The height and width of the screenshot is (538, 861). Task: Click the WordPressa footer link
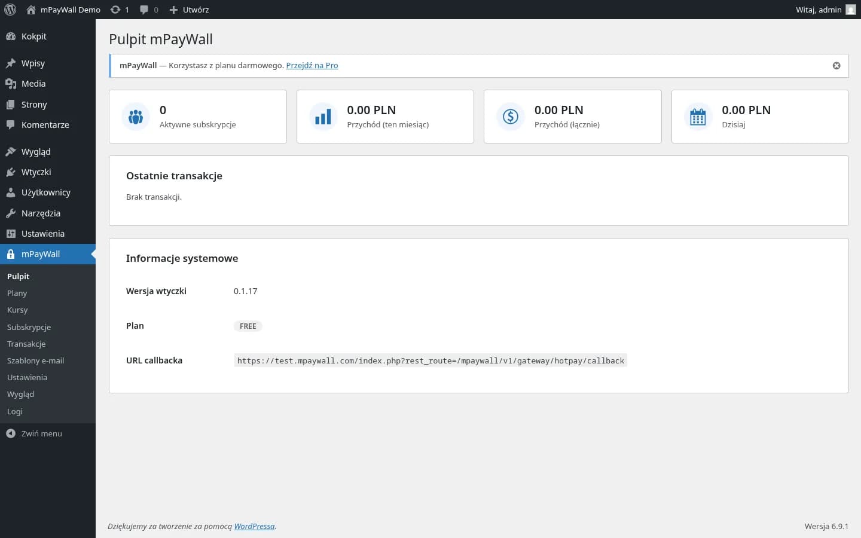254,526
